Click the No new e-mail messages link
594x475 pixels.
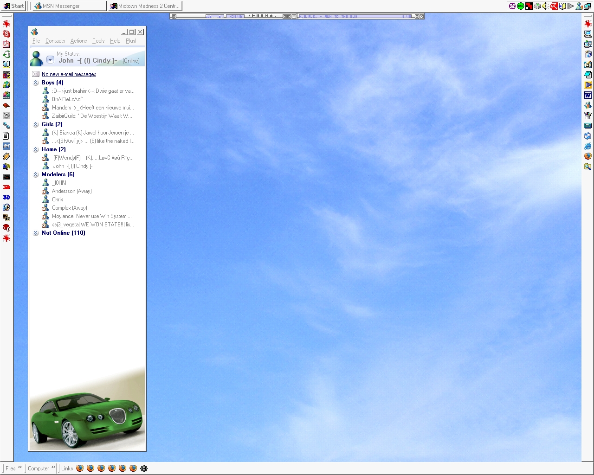[x=69, y=74]
